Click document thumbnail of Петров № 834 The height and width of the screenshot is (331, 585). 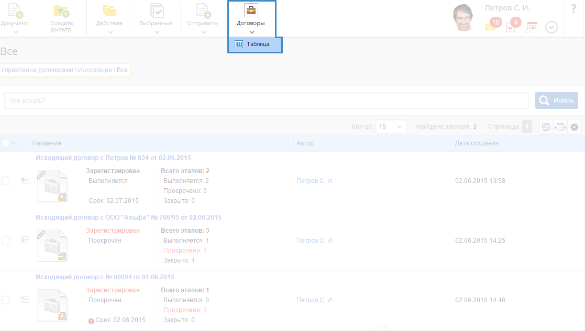tap(52, 186)
